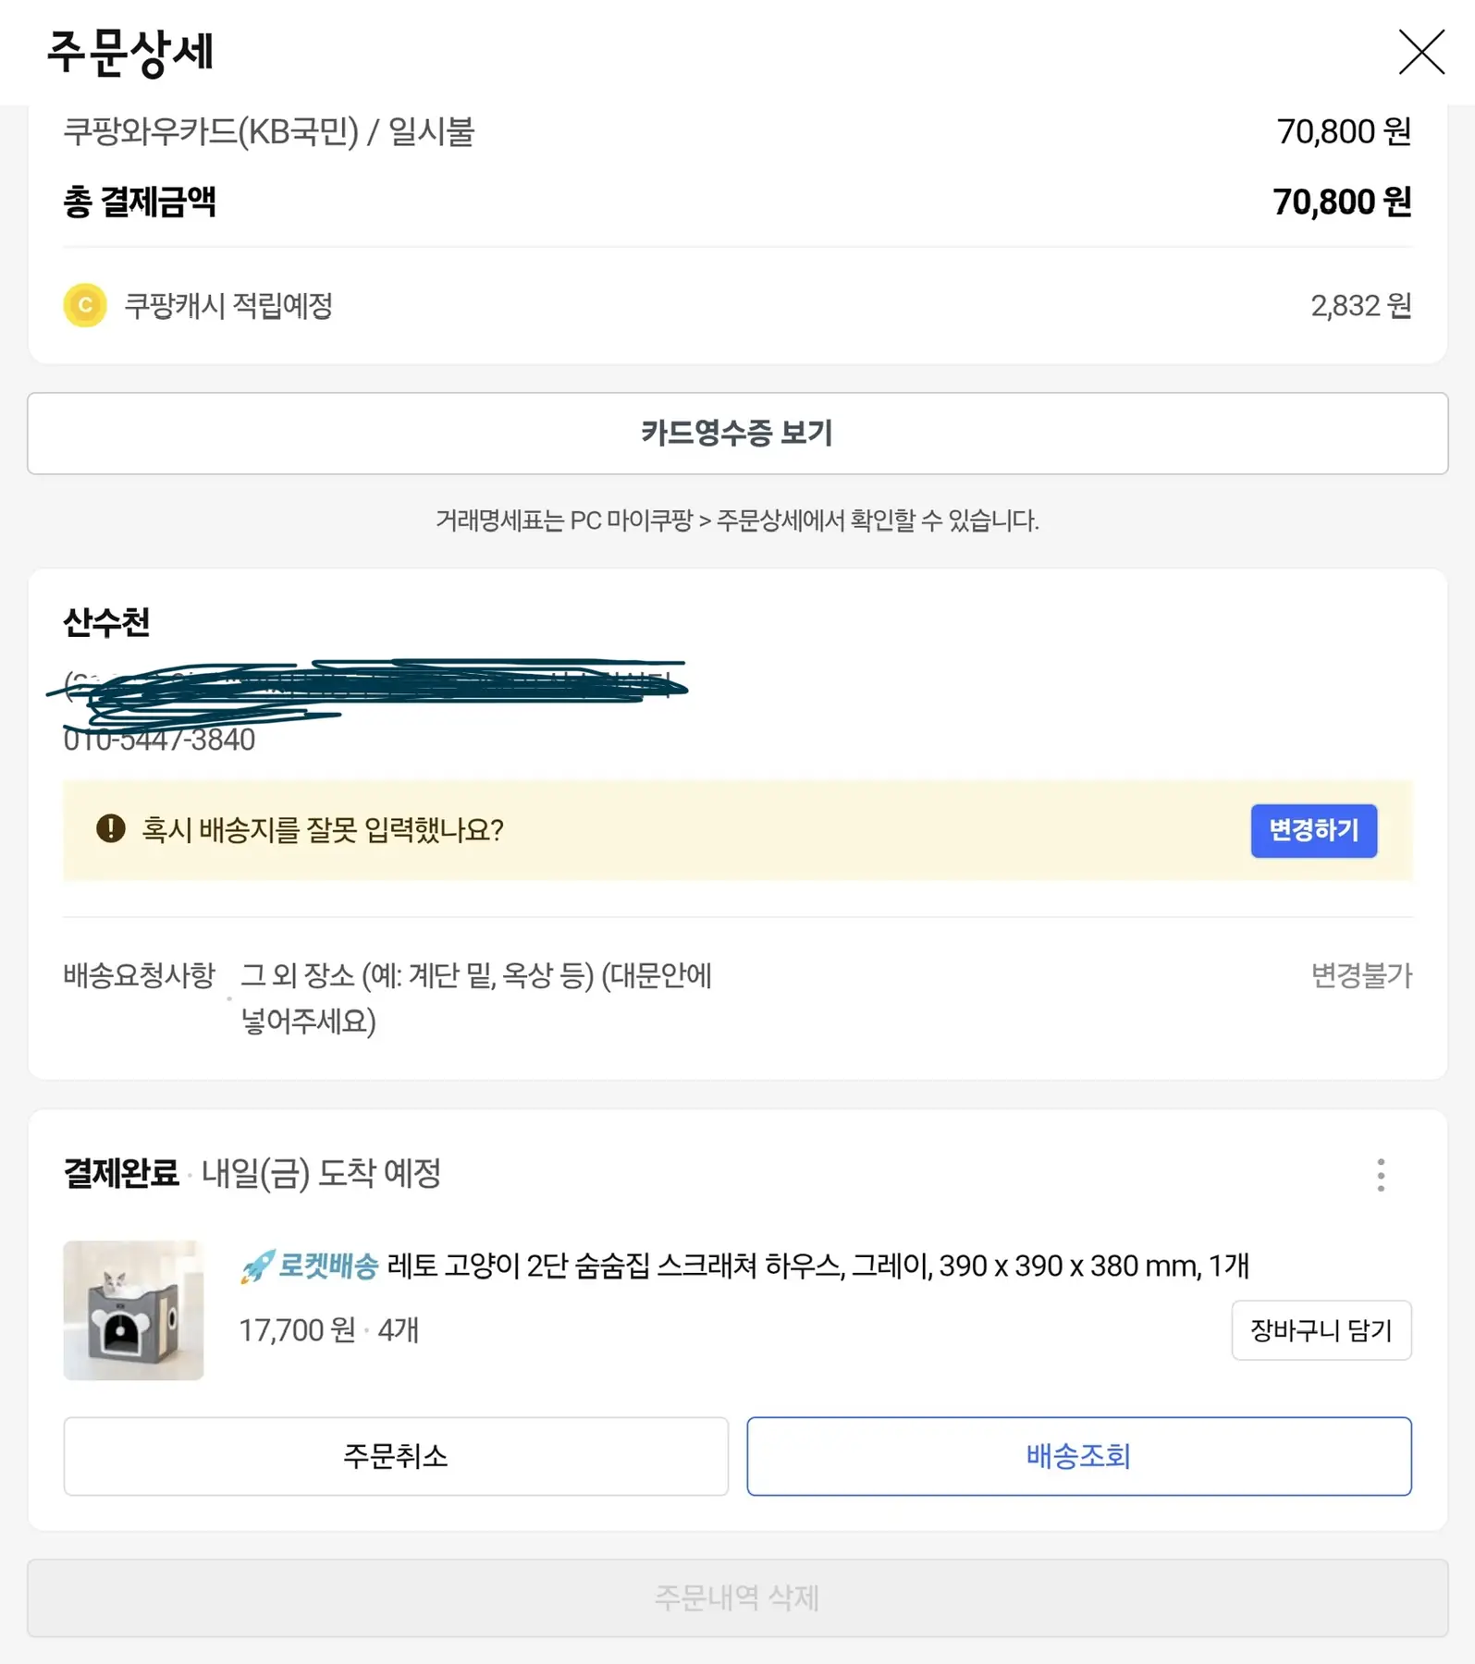Click the recipient phone number

pos(159,740)
